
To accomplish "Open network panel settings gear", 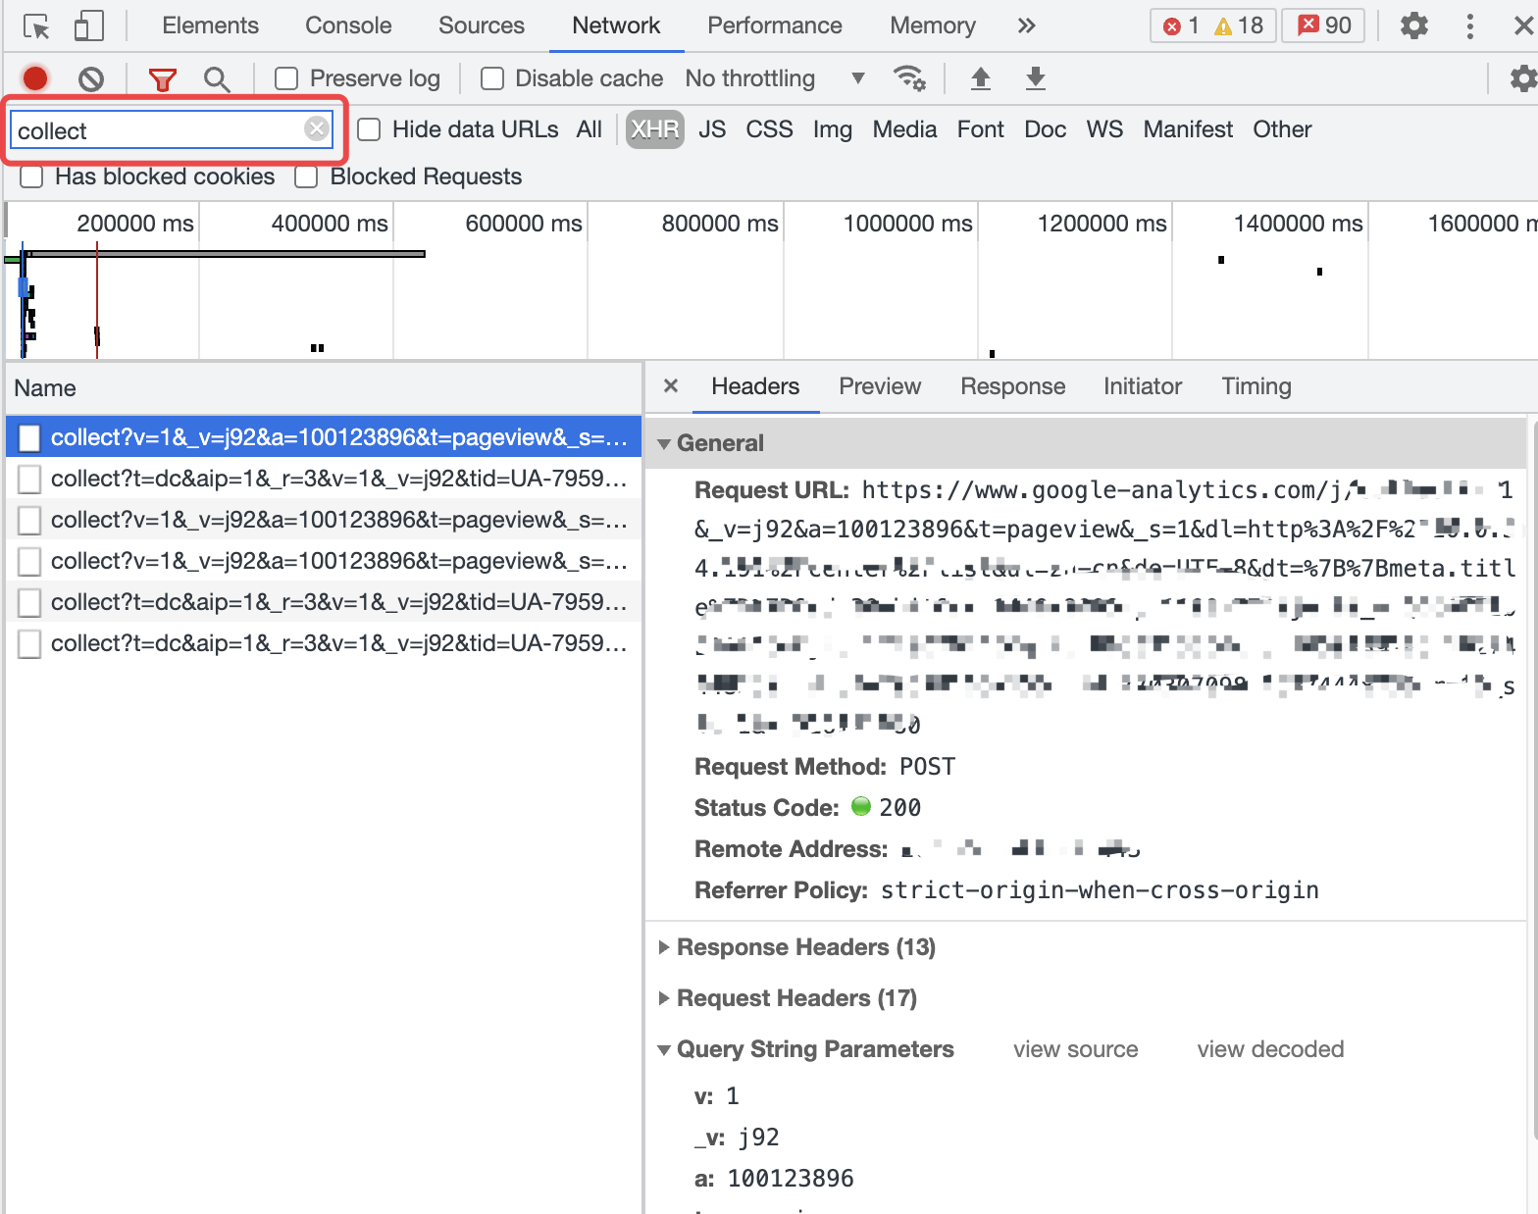I will tap(1523, 77).
